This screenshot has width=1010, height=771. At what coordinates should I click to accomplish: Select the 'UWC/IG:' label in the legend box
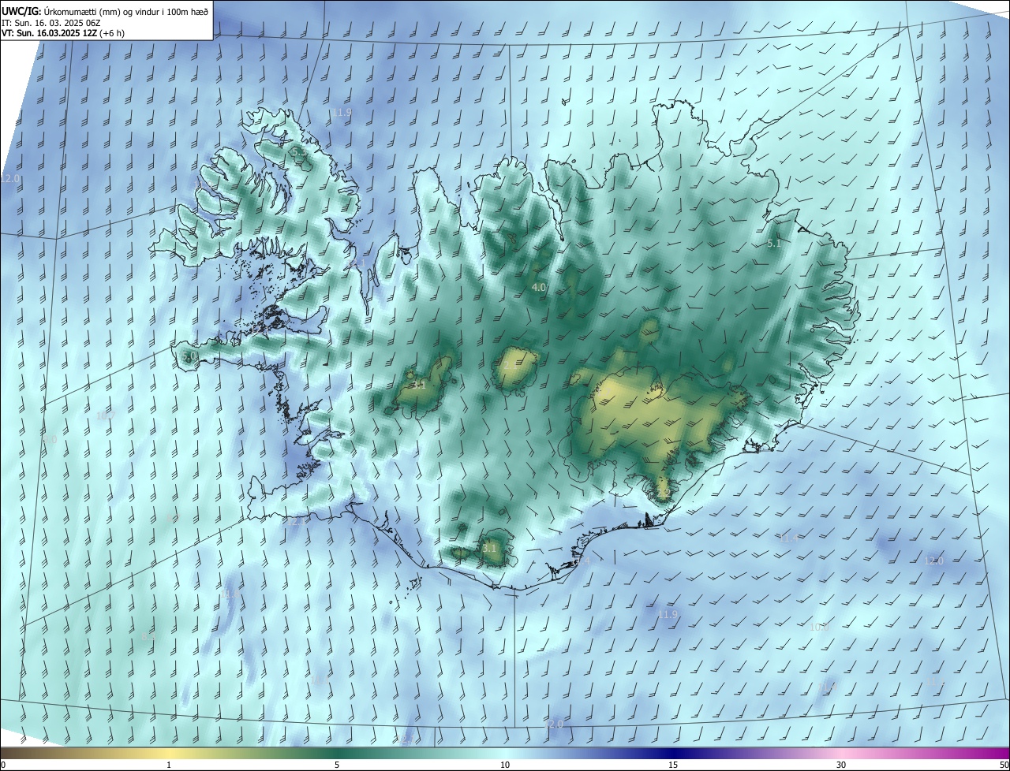(23, 11)
